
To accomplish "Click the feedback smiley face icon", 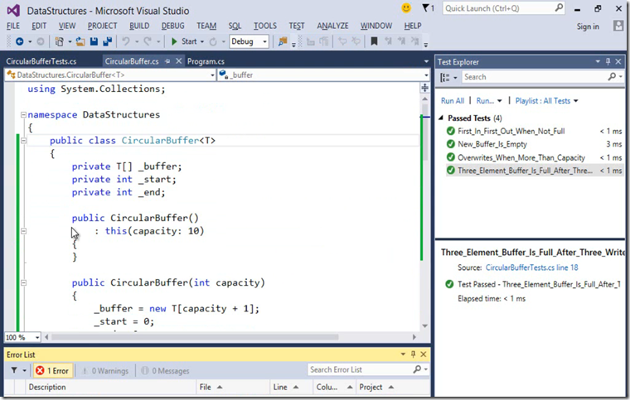I will [x=406, y=7].
